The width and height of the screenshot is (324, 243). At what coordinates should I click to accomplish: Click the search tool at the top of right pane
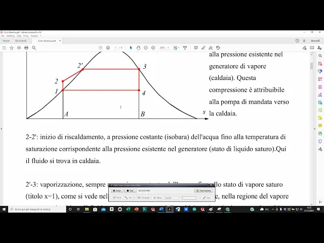point(320,56)
